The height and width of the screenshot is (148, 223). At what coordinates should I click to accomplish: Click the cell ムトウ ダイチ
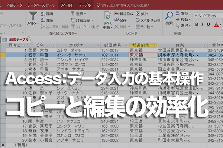pos(78,50)
